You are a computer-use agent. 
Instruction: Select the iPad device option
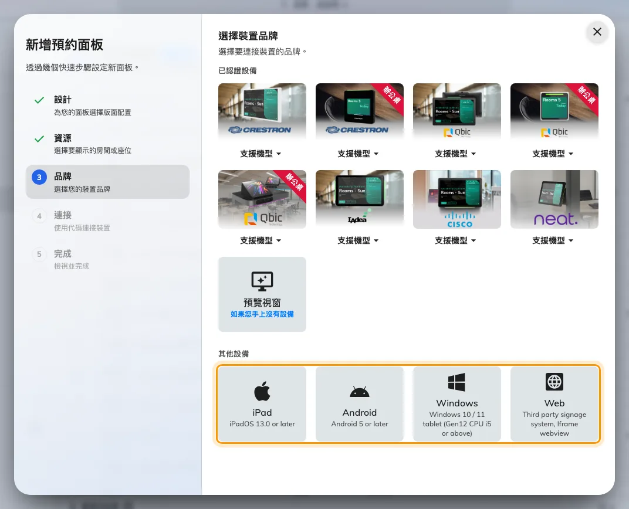(x=262, y=404)
